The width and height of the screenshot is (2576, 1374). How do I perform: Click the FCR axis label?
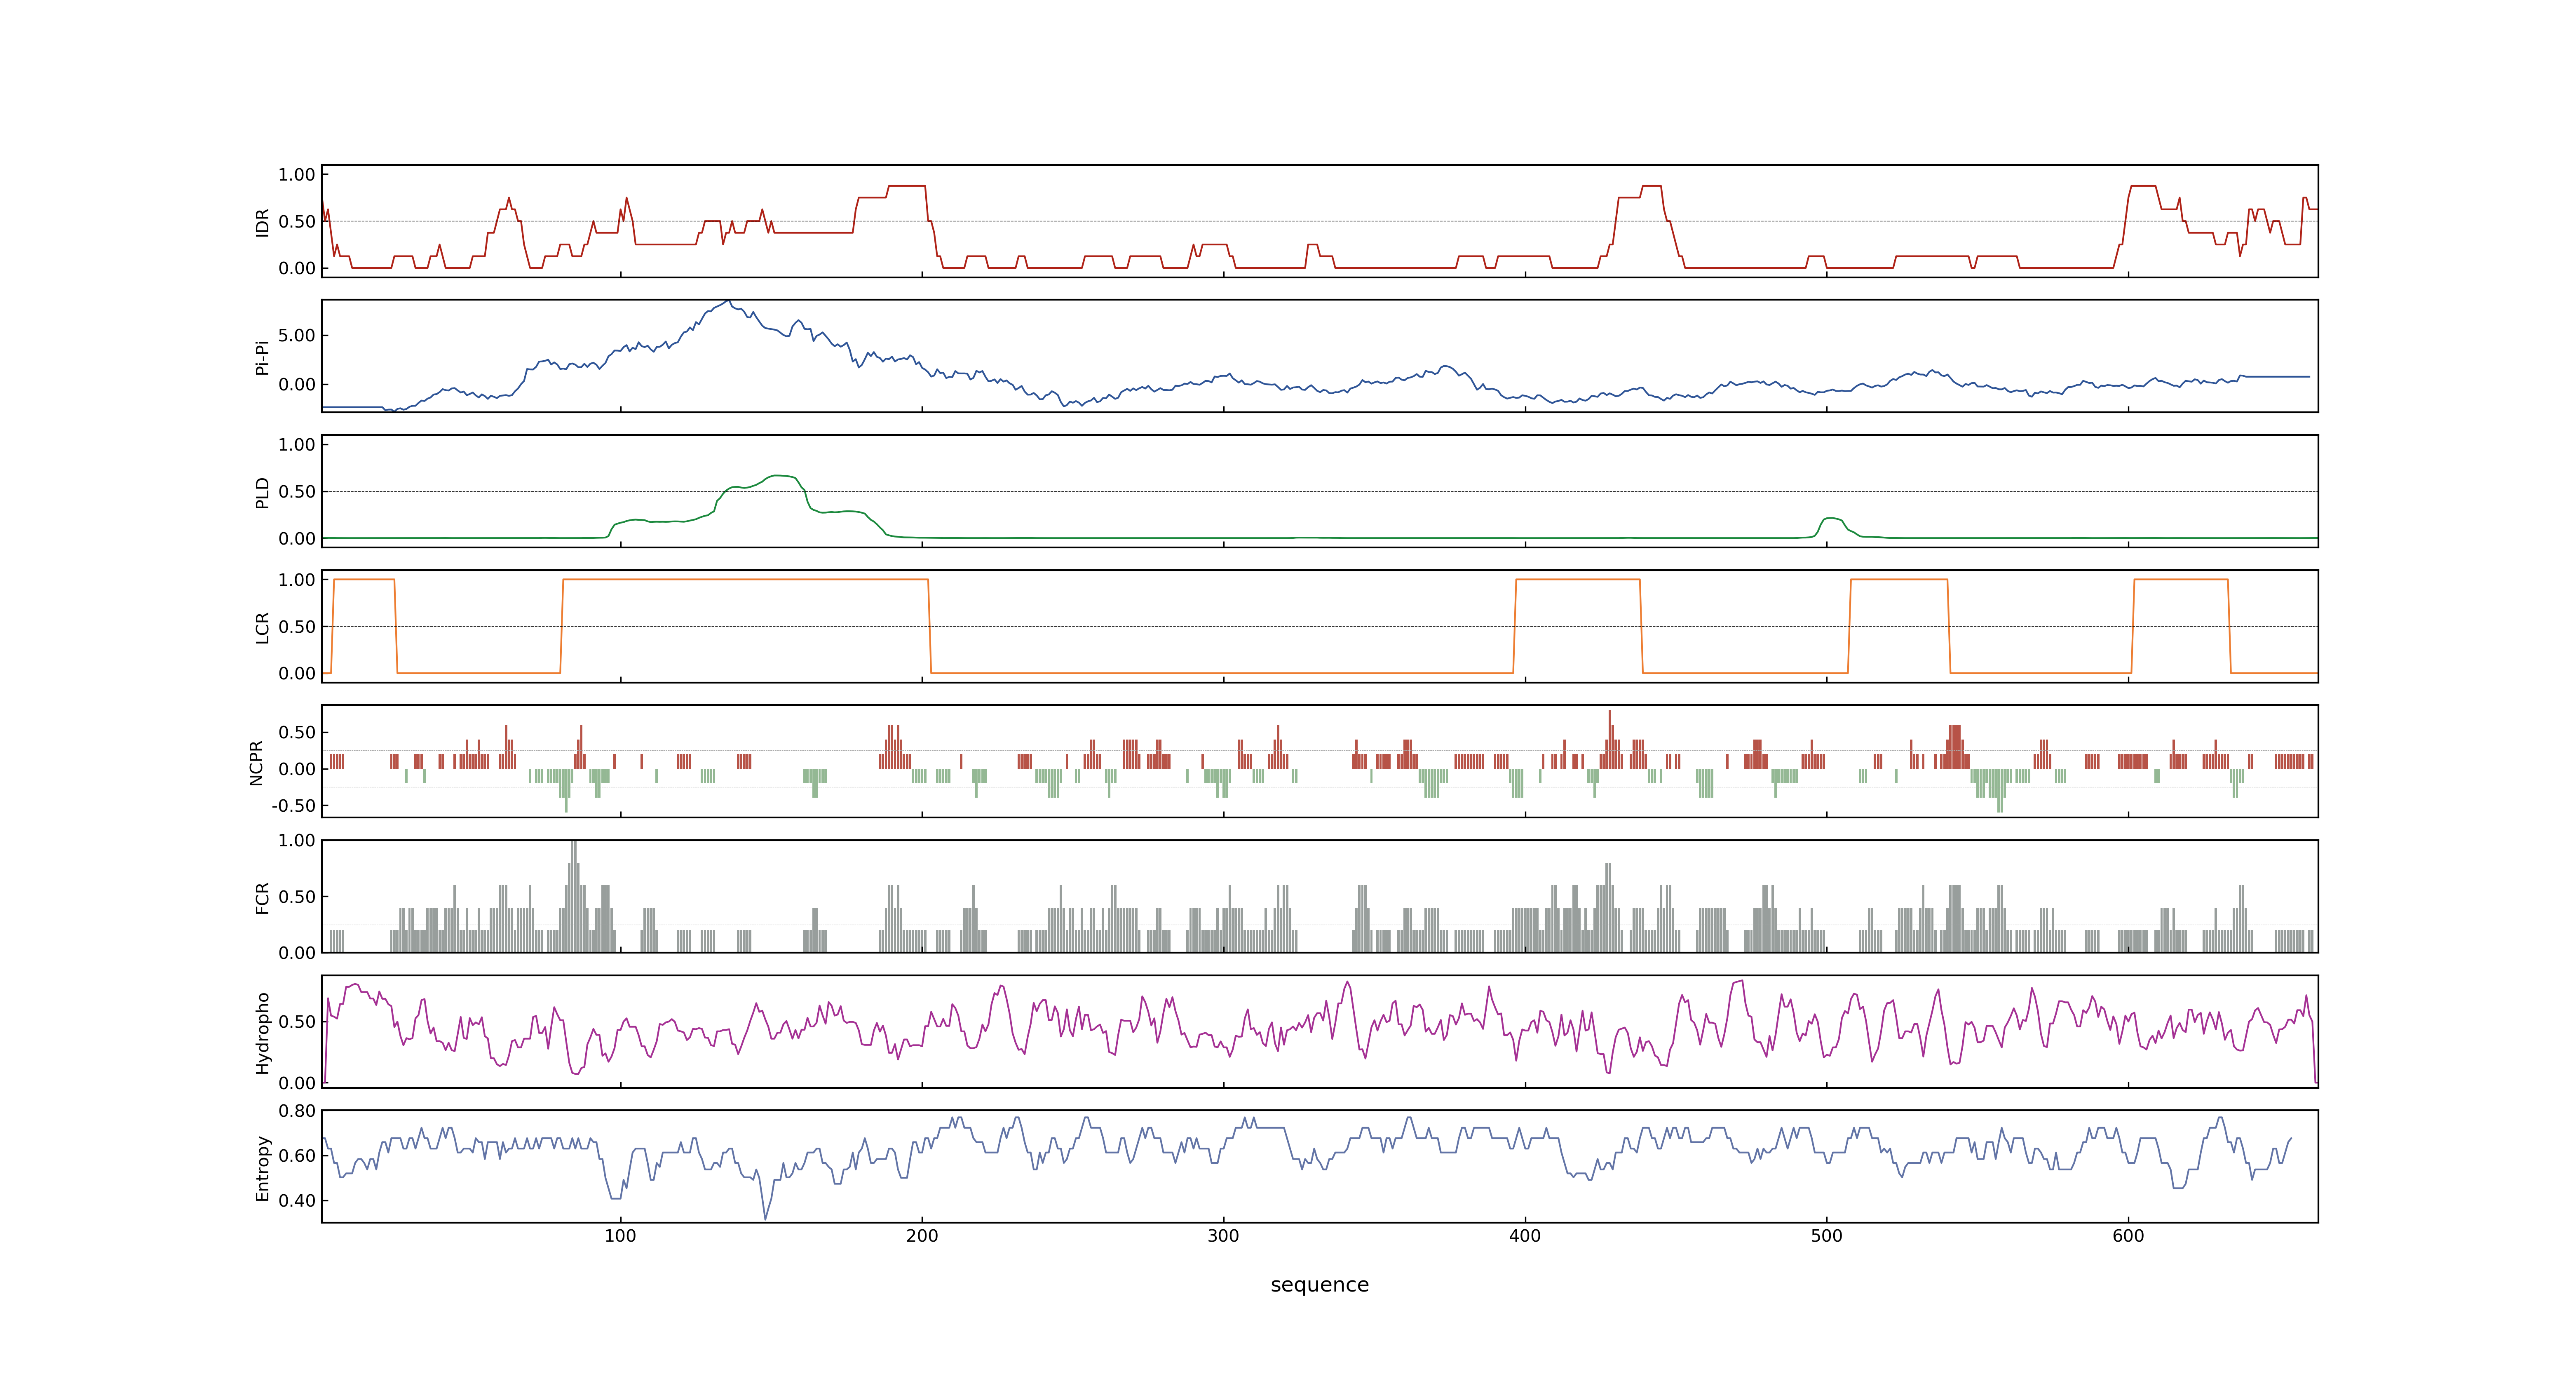[263, 898]
